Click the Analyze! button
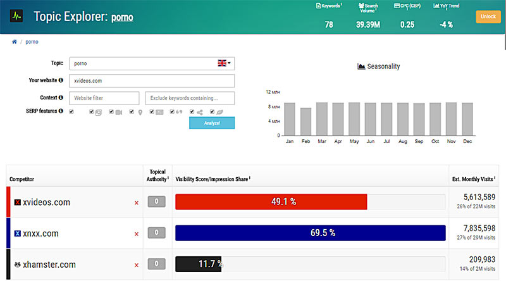The height and width of the screenshot is (281, 506). [212, 123]
